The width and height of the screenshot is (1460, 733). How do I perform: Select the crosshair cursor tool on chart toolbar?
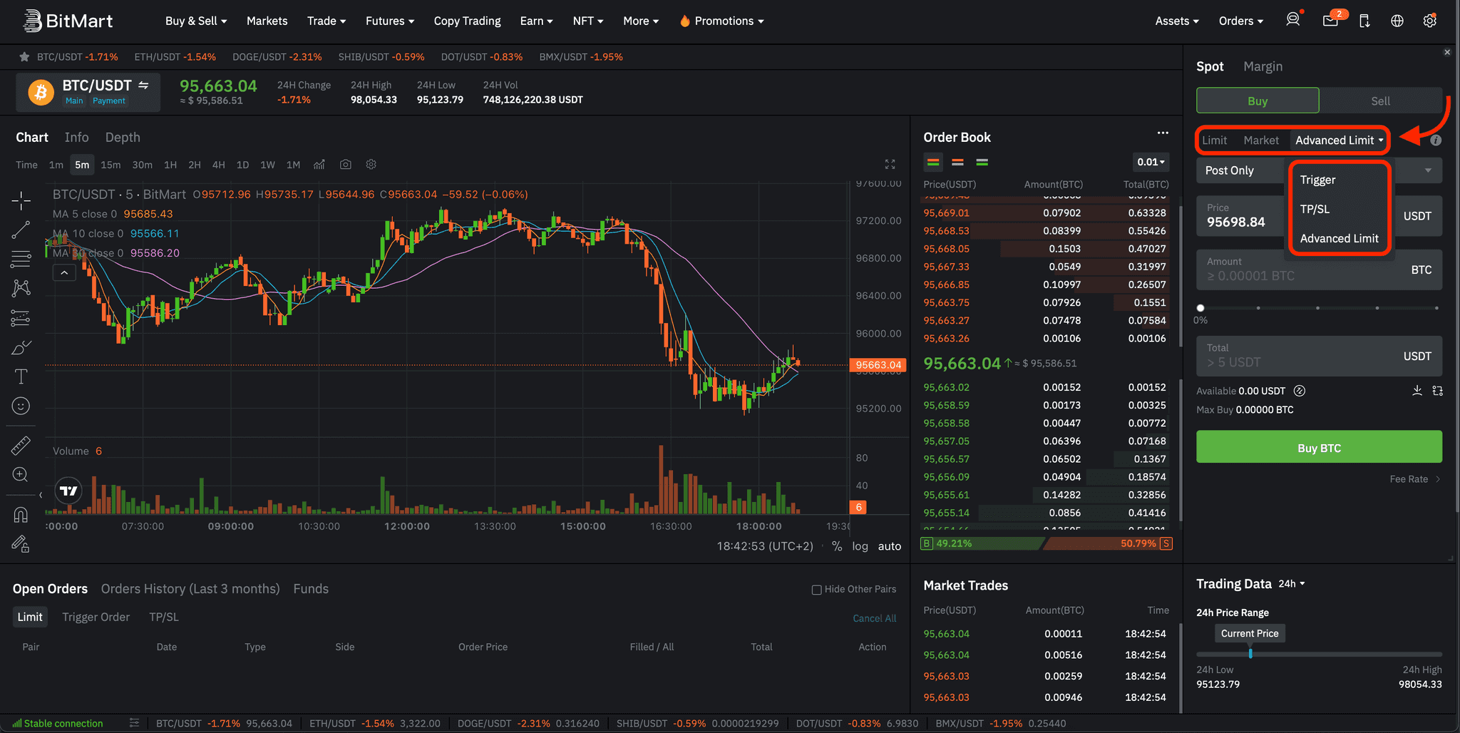point(20,201)
